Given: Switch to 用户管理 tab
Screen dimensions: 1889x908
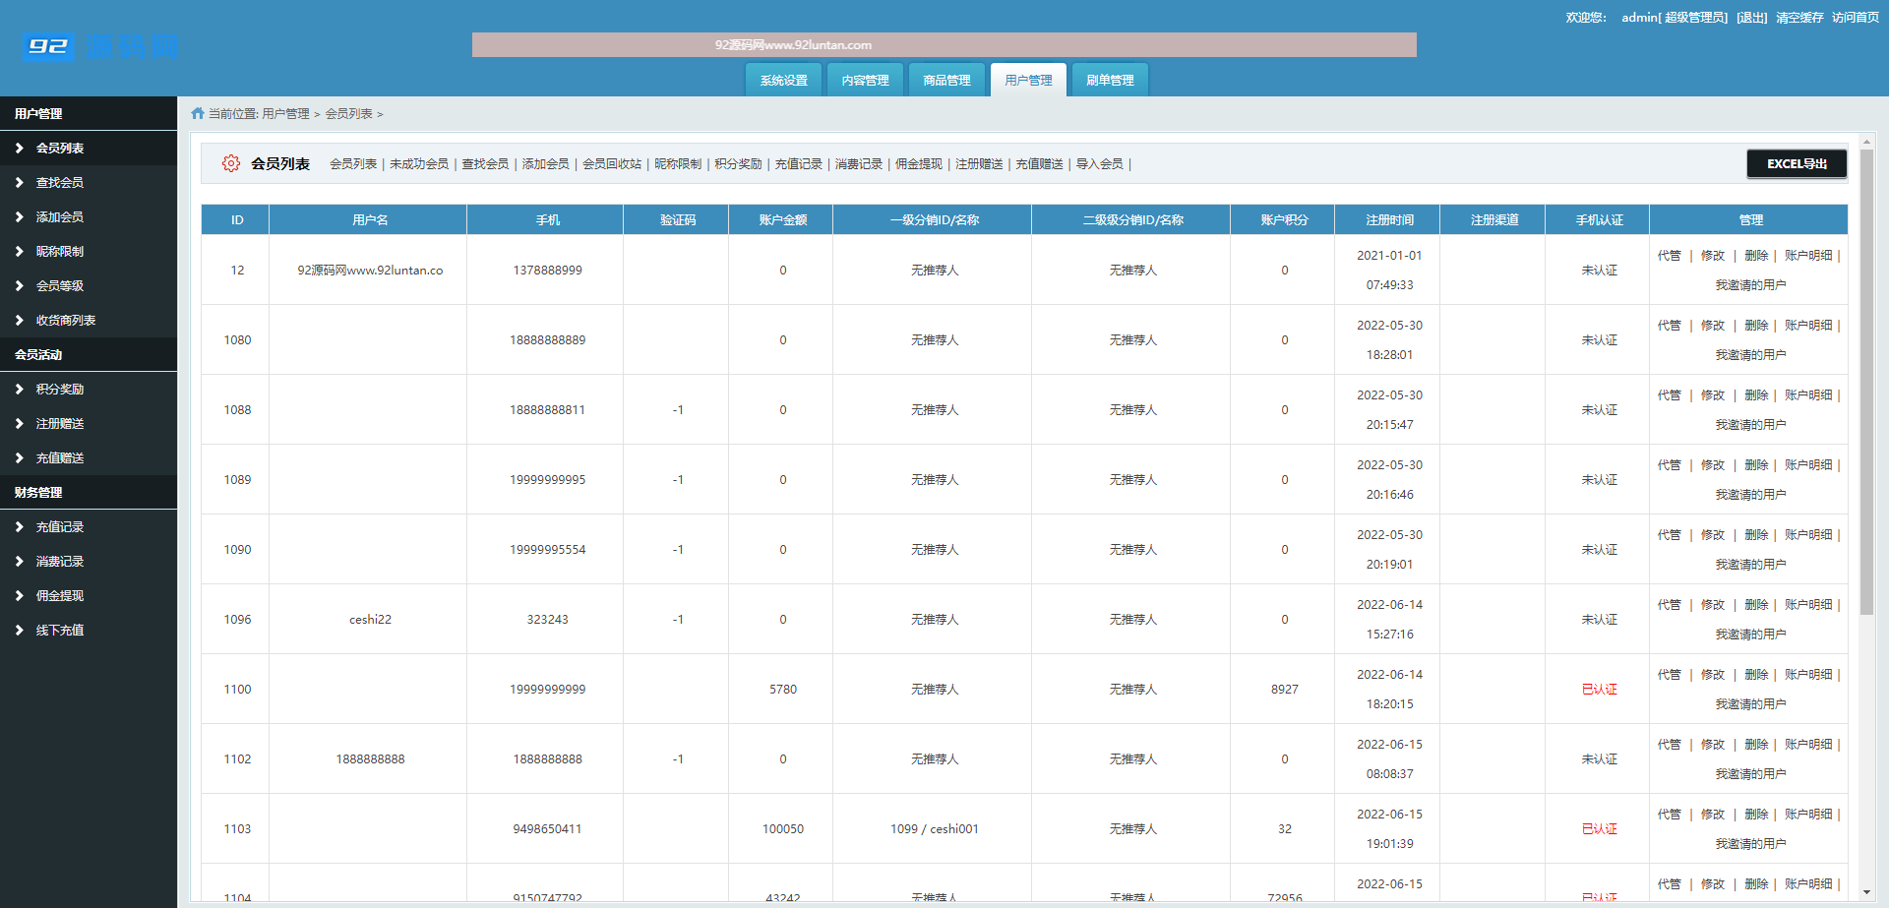Looking at the screenshot, I should coord(1028,80).
